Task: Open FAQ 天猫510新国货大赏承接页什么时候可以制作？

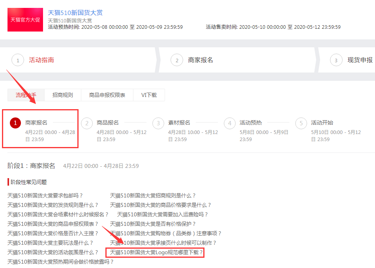Action: 163,243
